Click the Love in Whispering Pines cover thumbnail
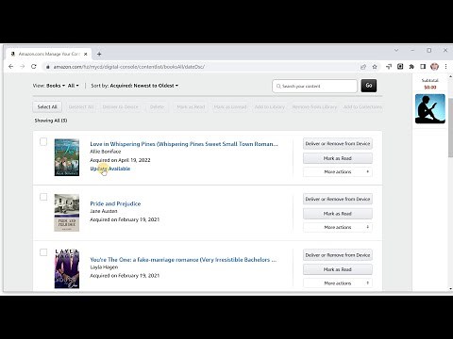 pyautogui.click(x=67, y=157)
